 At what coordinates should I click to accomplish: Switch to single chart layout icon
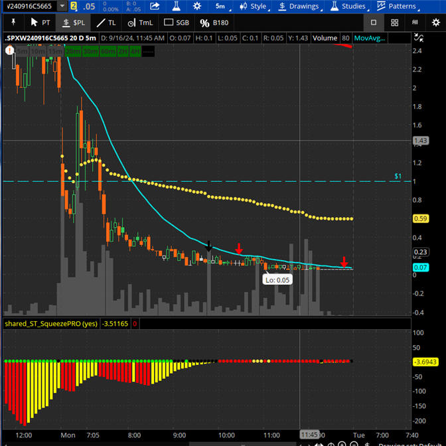point(374,23)
